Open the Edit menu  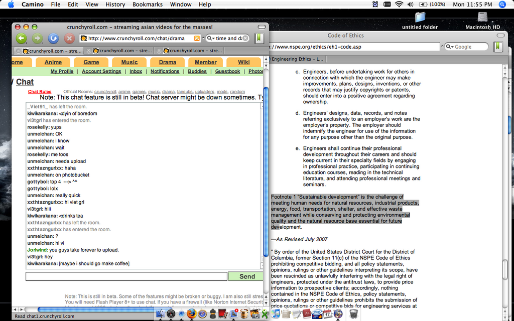(73, 4)
